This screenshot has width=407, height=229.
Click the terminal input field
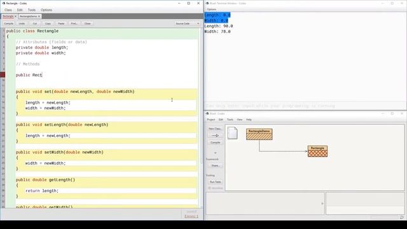pyautogui.click(x=305, y=106)
